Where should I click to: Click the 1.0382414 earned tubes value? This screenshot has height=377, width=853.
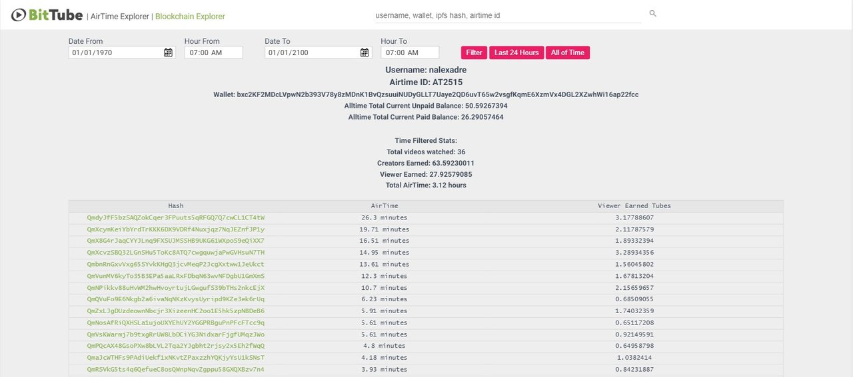tap(634, 358)
